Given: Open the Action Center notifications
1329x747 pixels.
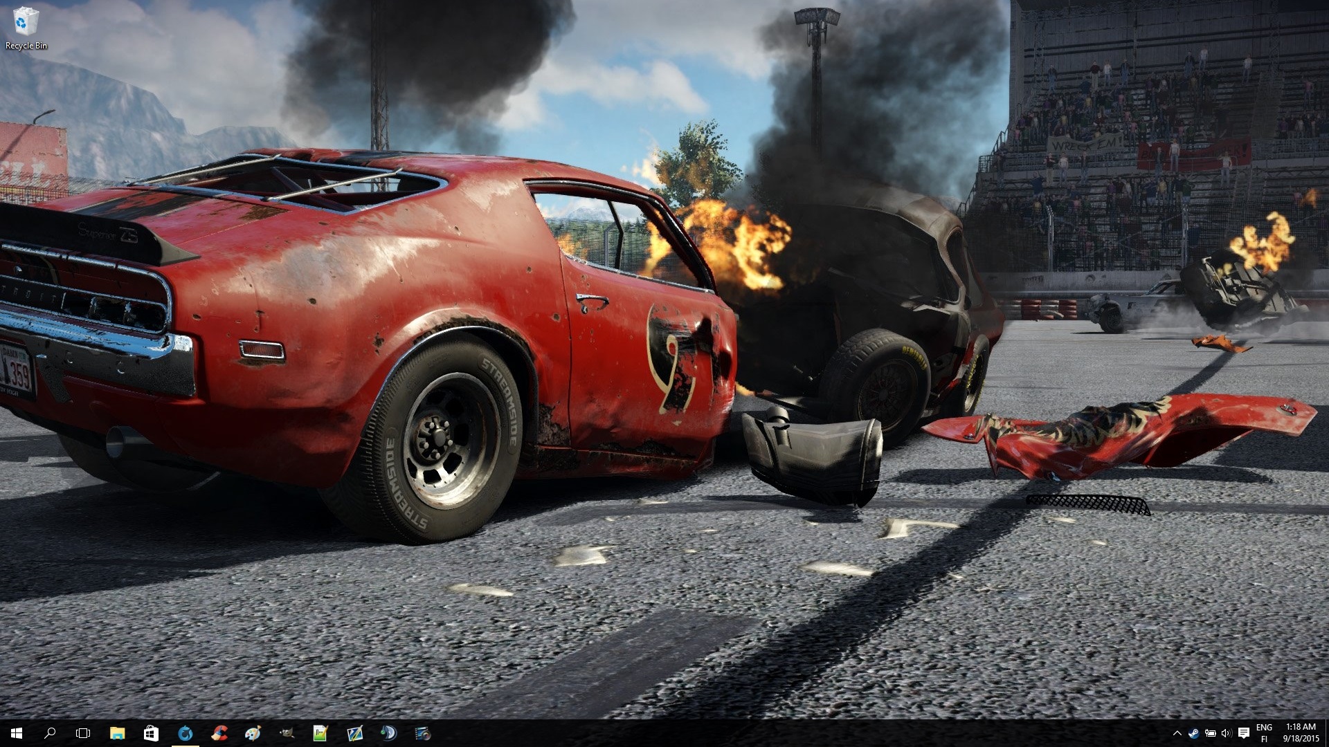Looking at the screenshot, I should (1243, 733).
